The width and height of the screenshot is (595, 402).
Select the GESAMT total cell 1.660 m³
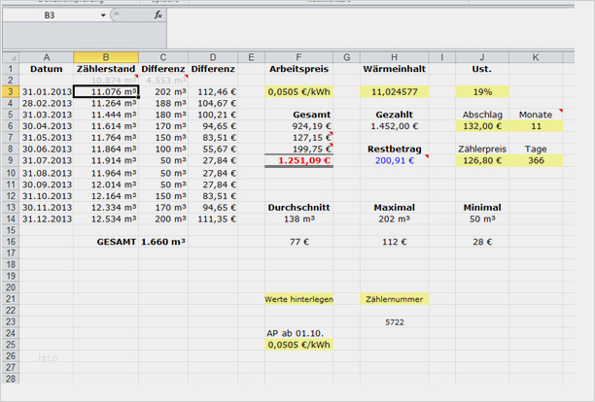coord(162,241)
